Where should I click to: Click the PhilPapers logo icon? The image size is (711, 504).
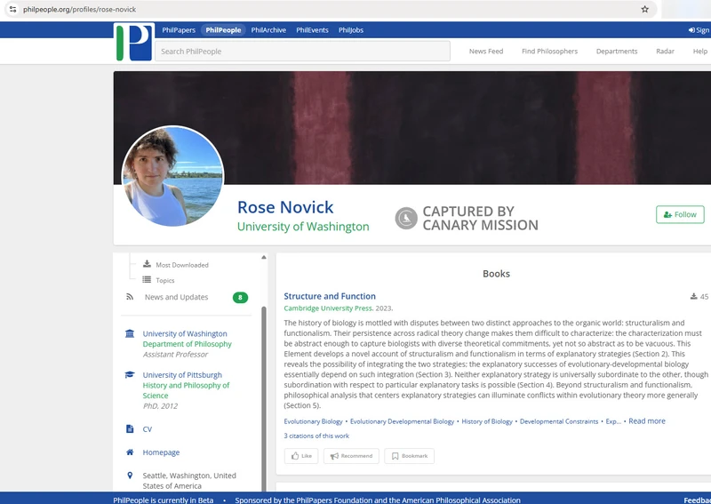(134, 43)
